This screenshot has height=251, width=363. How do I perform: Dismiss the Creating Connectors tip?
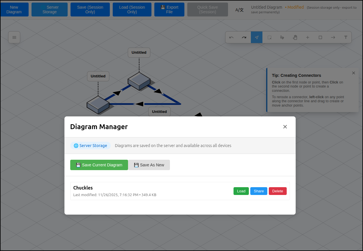pyautogui.click(x=353, y=73)
